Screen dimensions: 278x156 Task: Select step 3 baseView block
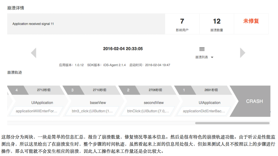(98, 102)
